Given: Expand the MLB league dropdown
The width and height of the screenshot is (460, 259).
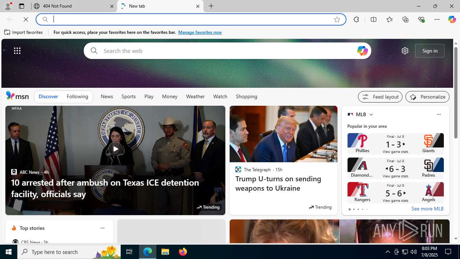Looking at the screenshot, I should click(371, 114).
